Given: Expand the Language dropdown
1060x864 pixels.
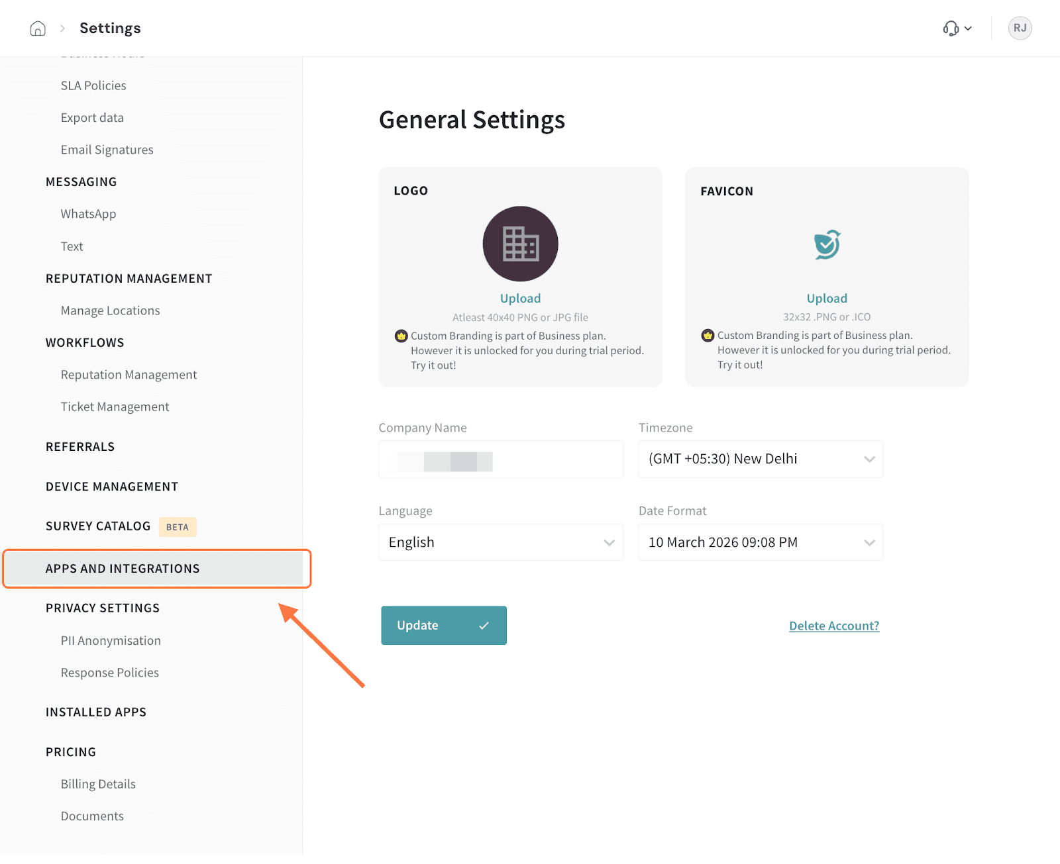Looking at the screenshot, I should pyautogui.click(x=500, y=542).
